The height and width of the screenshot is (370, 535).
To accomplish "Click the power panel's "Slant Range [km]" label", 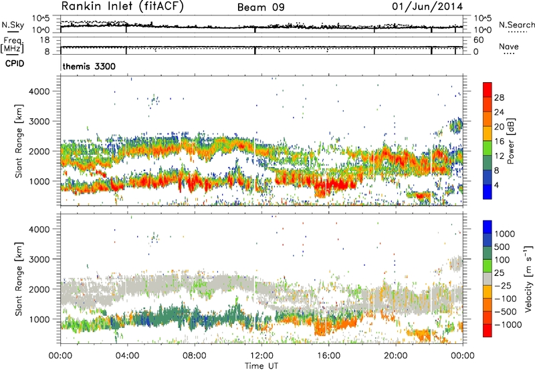I will click(x=19, y=141).
